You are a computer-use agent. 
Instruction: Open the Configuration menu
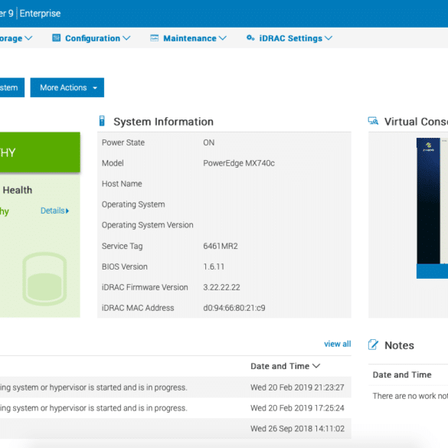pyautogui.click(x=91, y=38)
